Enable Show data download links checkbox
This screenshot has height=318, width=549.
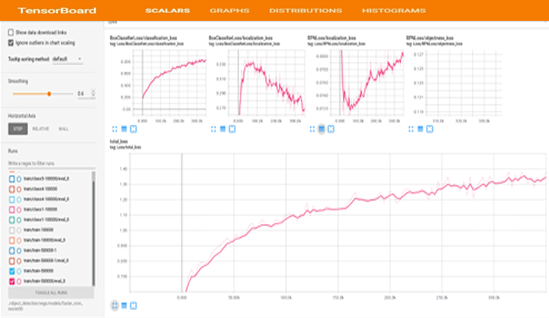[x=10, y=33]
